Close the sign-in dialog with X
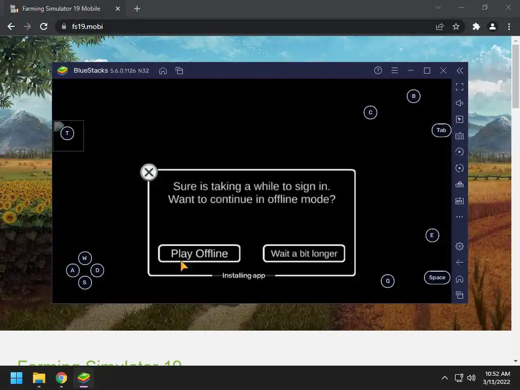This screenshot has width=520, height=390. coord(149,172)
